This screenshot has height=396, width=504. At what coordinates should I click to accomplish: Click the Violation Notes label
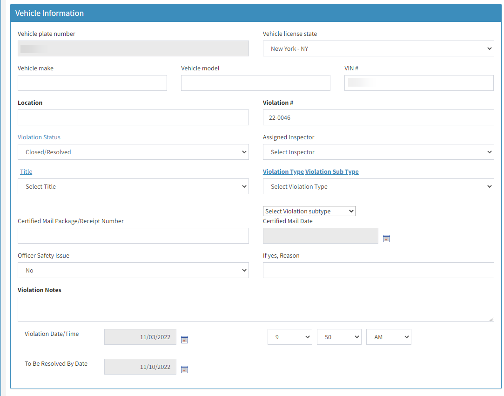39,290
